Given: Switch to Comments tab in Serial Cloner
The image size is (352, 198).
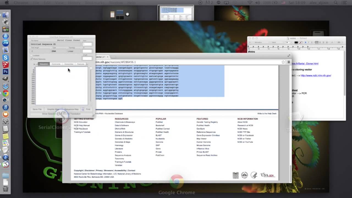Looking at the screenshot, I should coord(56,64).
